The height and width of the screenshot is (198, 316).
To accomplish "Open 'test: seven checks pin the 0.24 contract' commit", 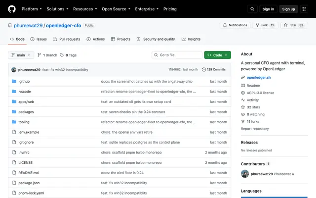I will click(133, 112).
